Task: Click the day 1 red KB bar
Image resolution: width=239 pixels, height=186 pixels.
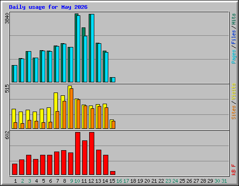Action: click(x=14, y=169)
